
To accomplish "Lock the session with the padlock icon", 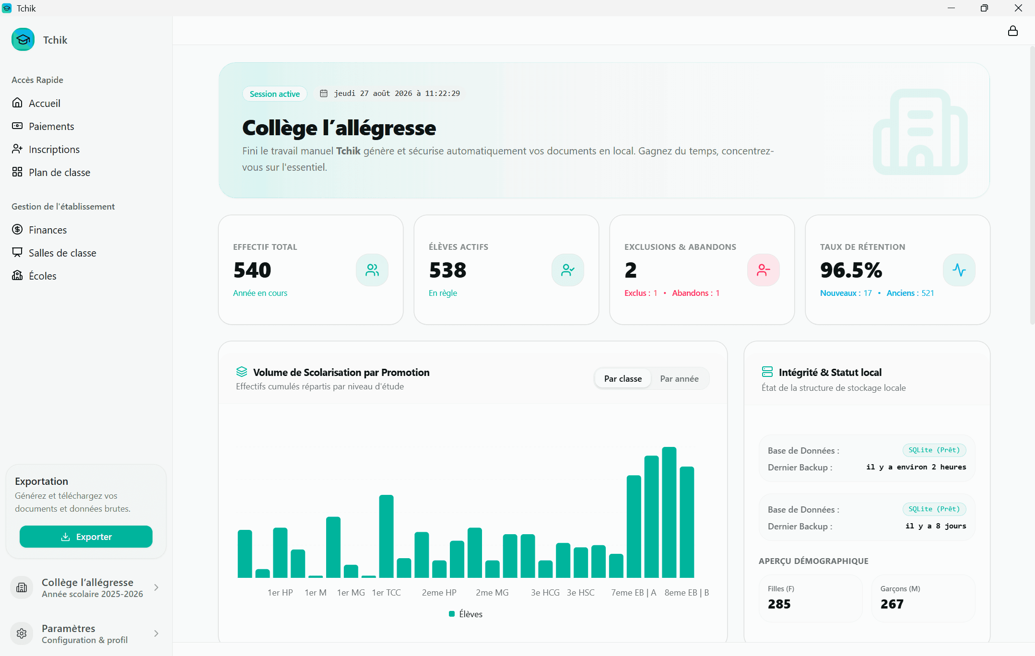I will 1012,31.
